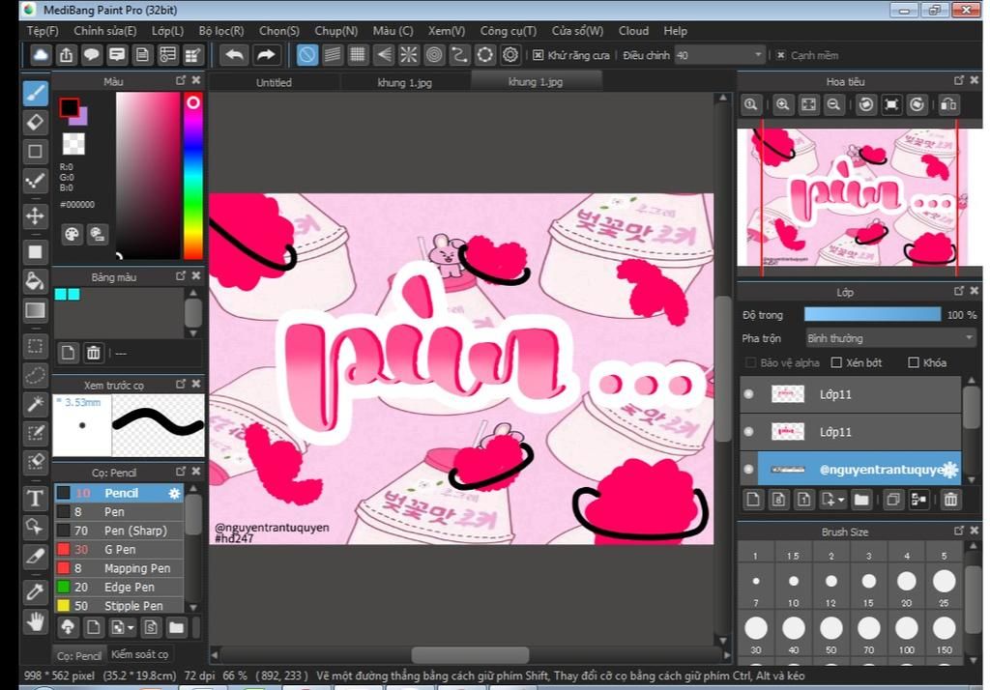Open snap settings gear

(x=510, y=55)
